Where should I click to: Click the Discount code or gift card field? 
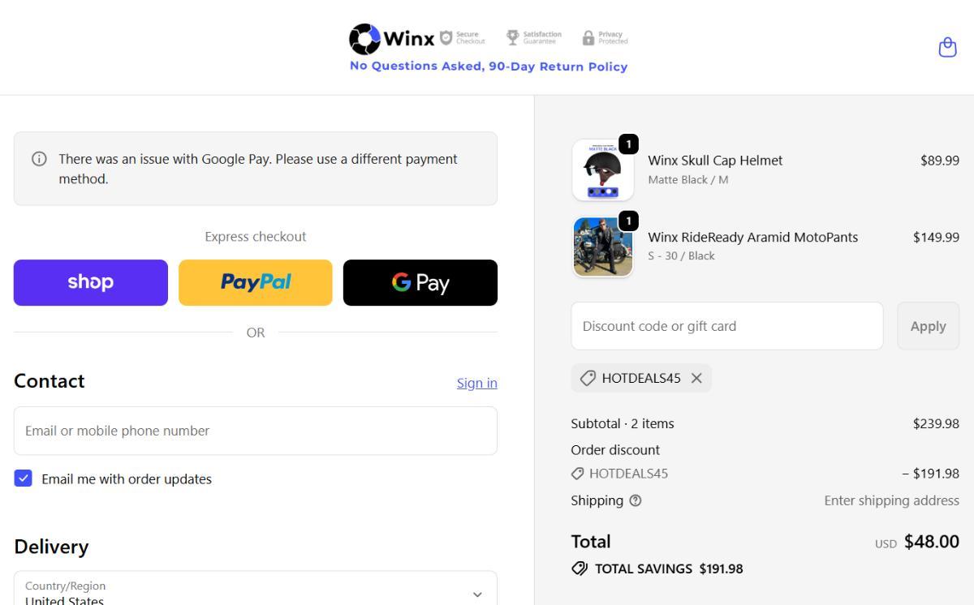coord(726,326)
